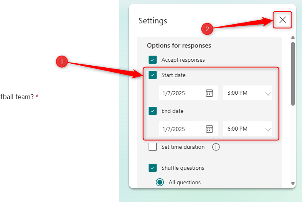This screenshot has width=302, height=202.
Task: Open the end date calendar picker
Action: (x=209, y=129)
